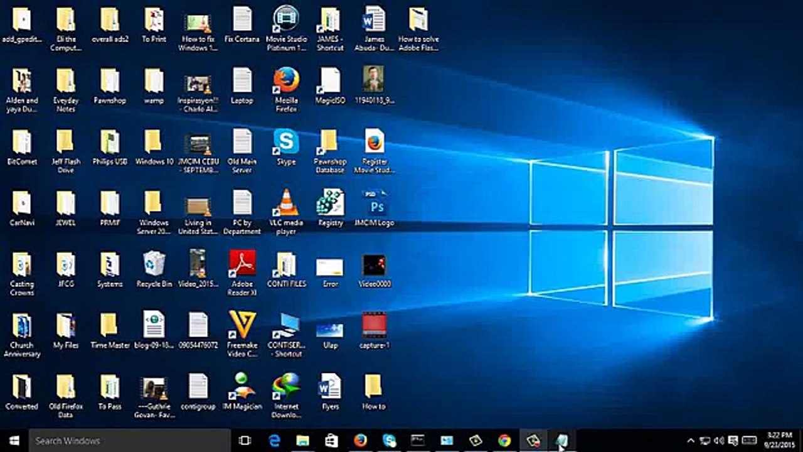Select the contigroup text file
Viewport: 803px width, 452px height.
click(x=198, y=392)
